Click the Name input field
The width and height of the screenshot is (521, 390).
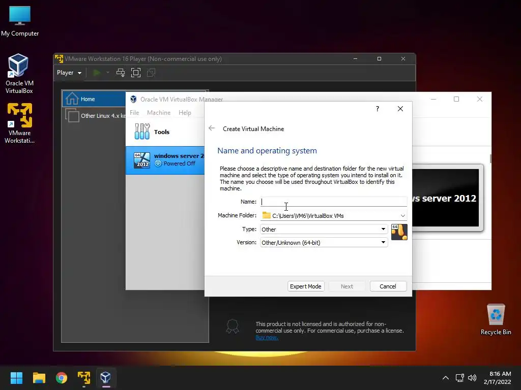pyautogui.click(x=334, y=201)
